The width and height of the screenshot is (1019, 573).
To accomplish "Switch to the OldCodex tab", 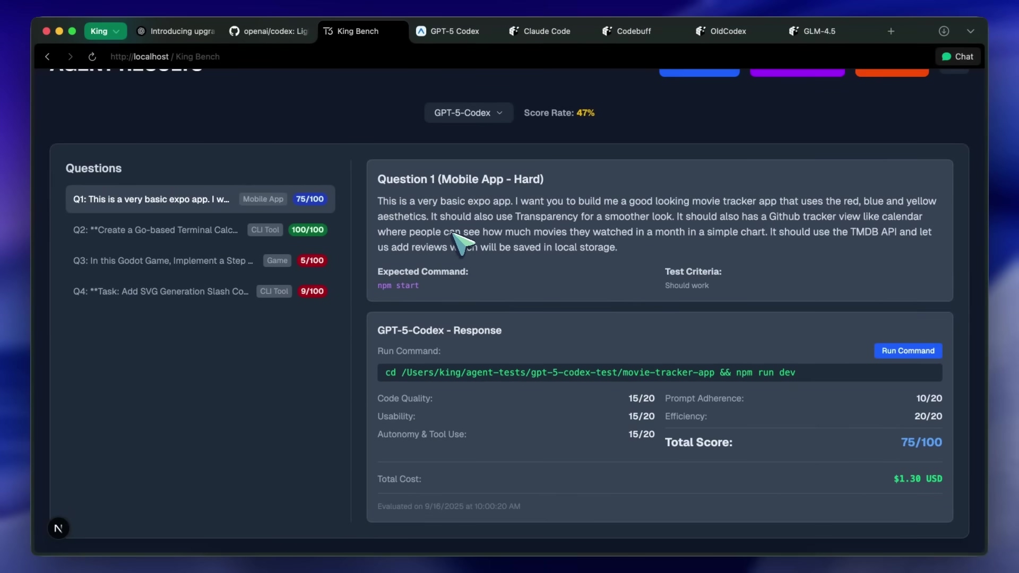I will (728, 31).
